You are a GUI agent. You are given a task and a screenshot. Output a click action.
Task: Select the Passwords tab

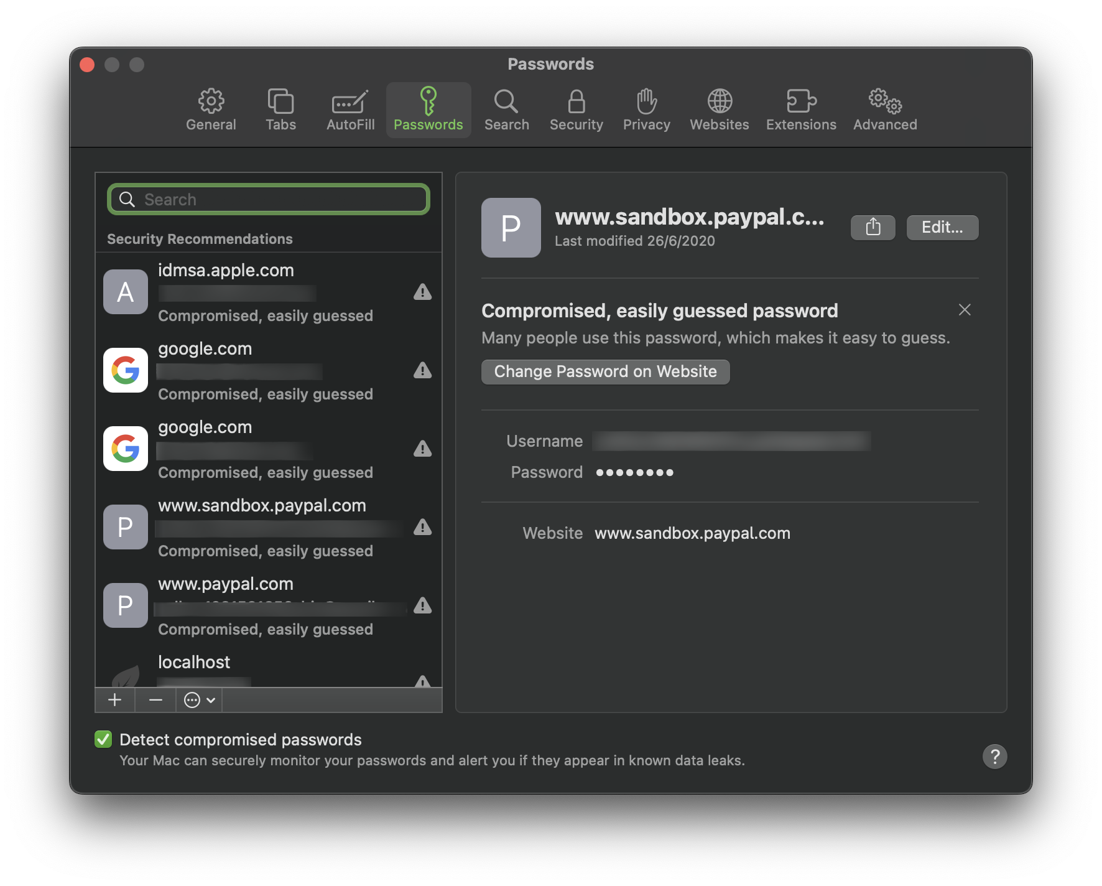click(428, 110)
